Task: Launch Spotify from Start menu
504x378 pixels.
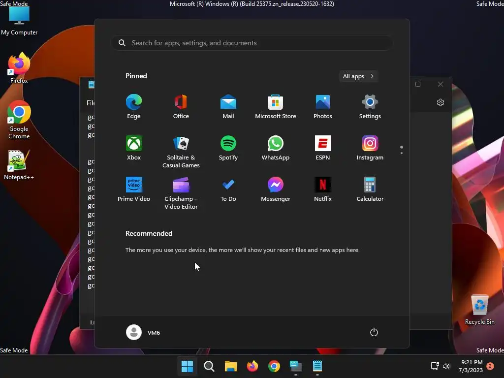Action: pyautogui.click(x=228, y=148)
